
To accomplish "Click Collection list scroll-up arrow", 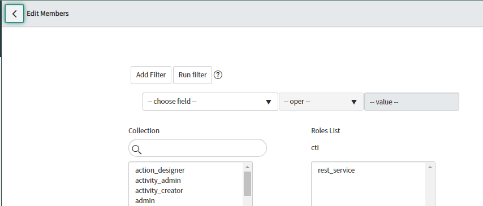I will click(x=247, y=167).
